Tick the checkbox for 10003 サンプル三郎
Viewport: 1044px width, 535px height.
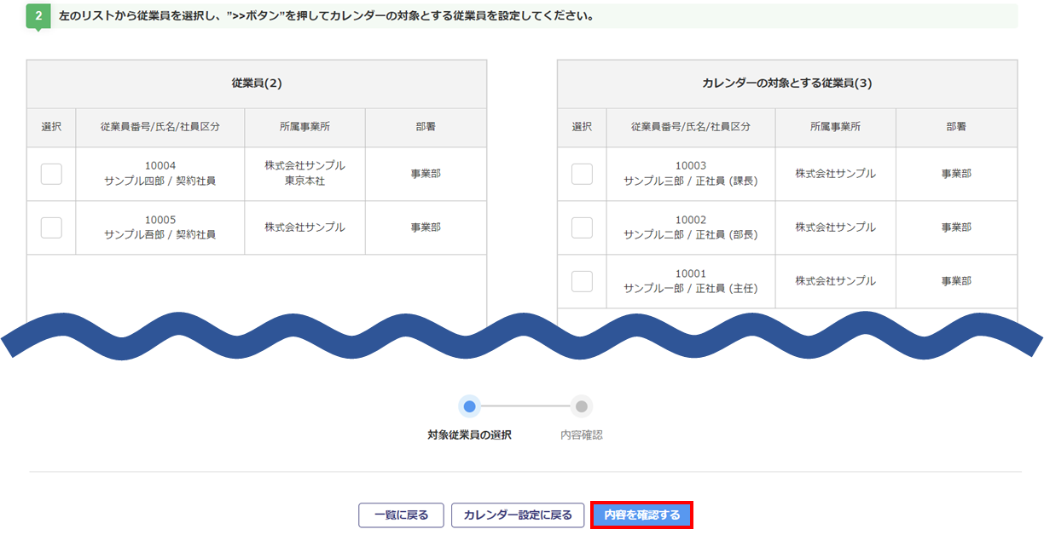pos(582,174)
